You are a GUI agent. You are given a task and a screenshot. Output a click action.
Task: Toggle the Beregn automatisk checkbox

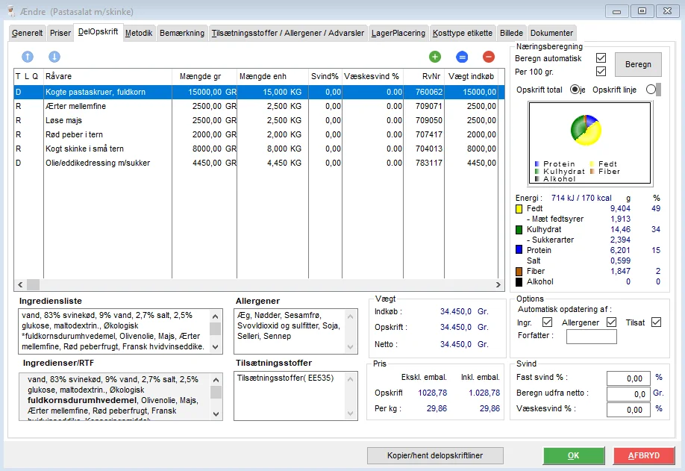pos(601,58)
